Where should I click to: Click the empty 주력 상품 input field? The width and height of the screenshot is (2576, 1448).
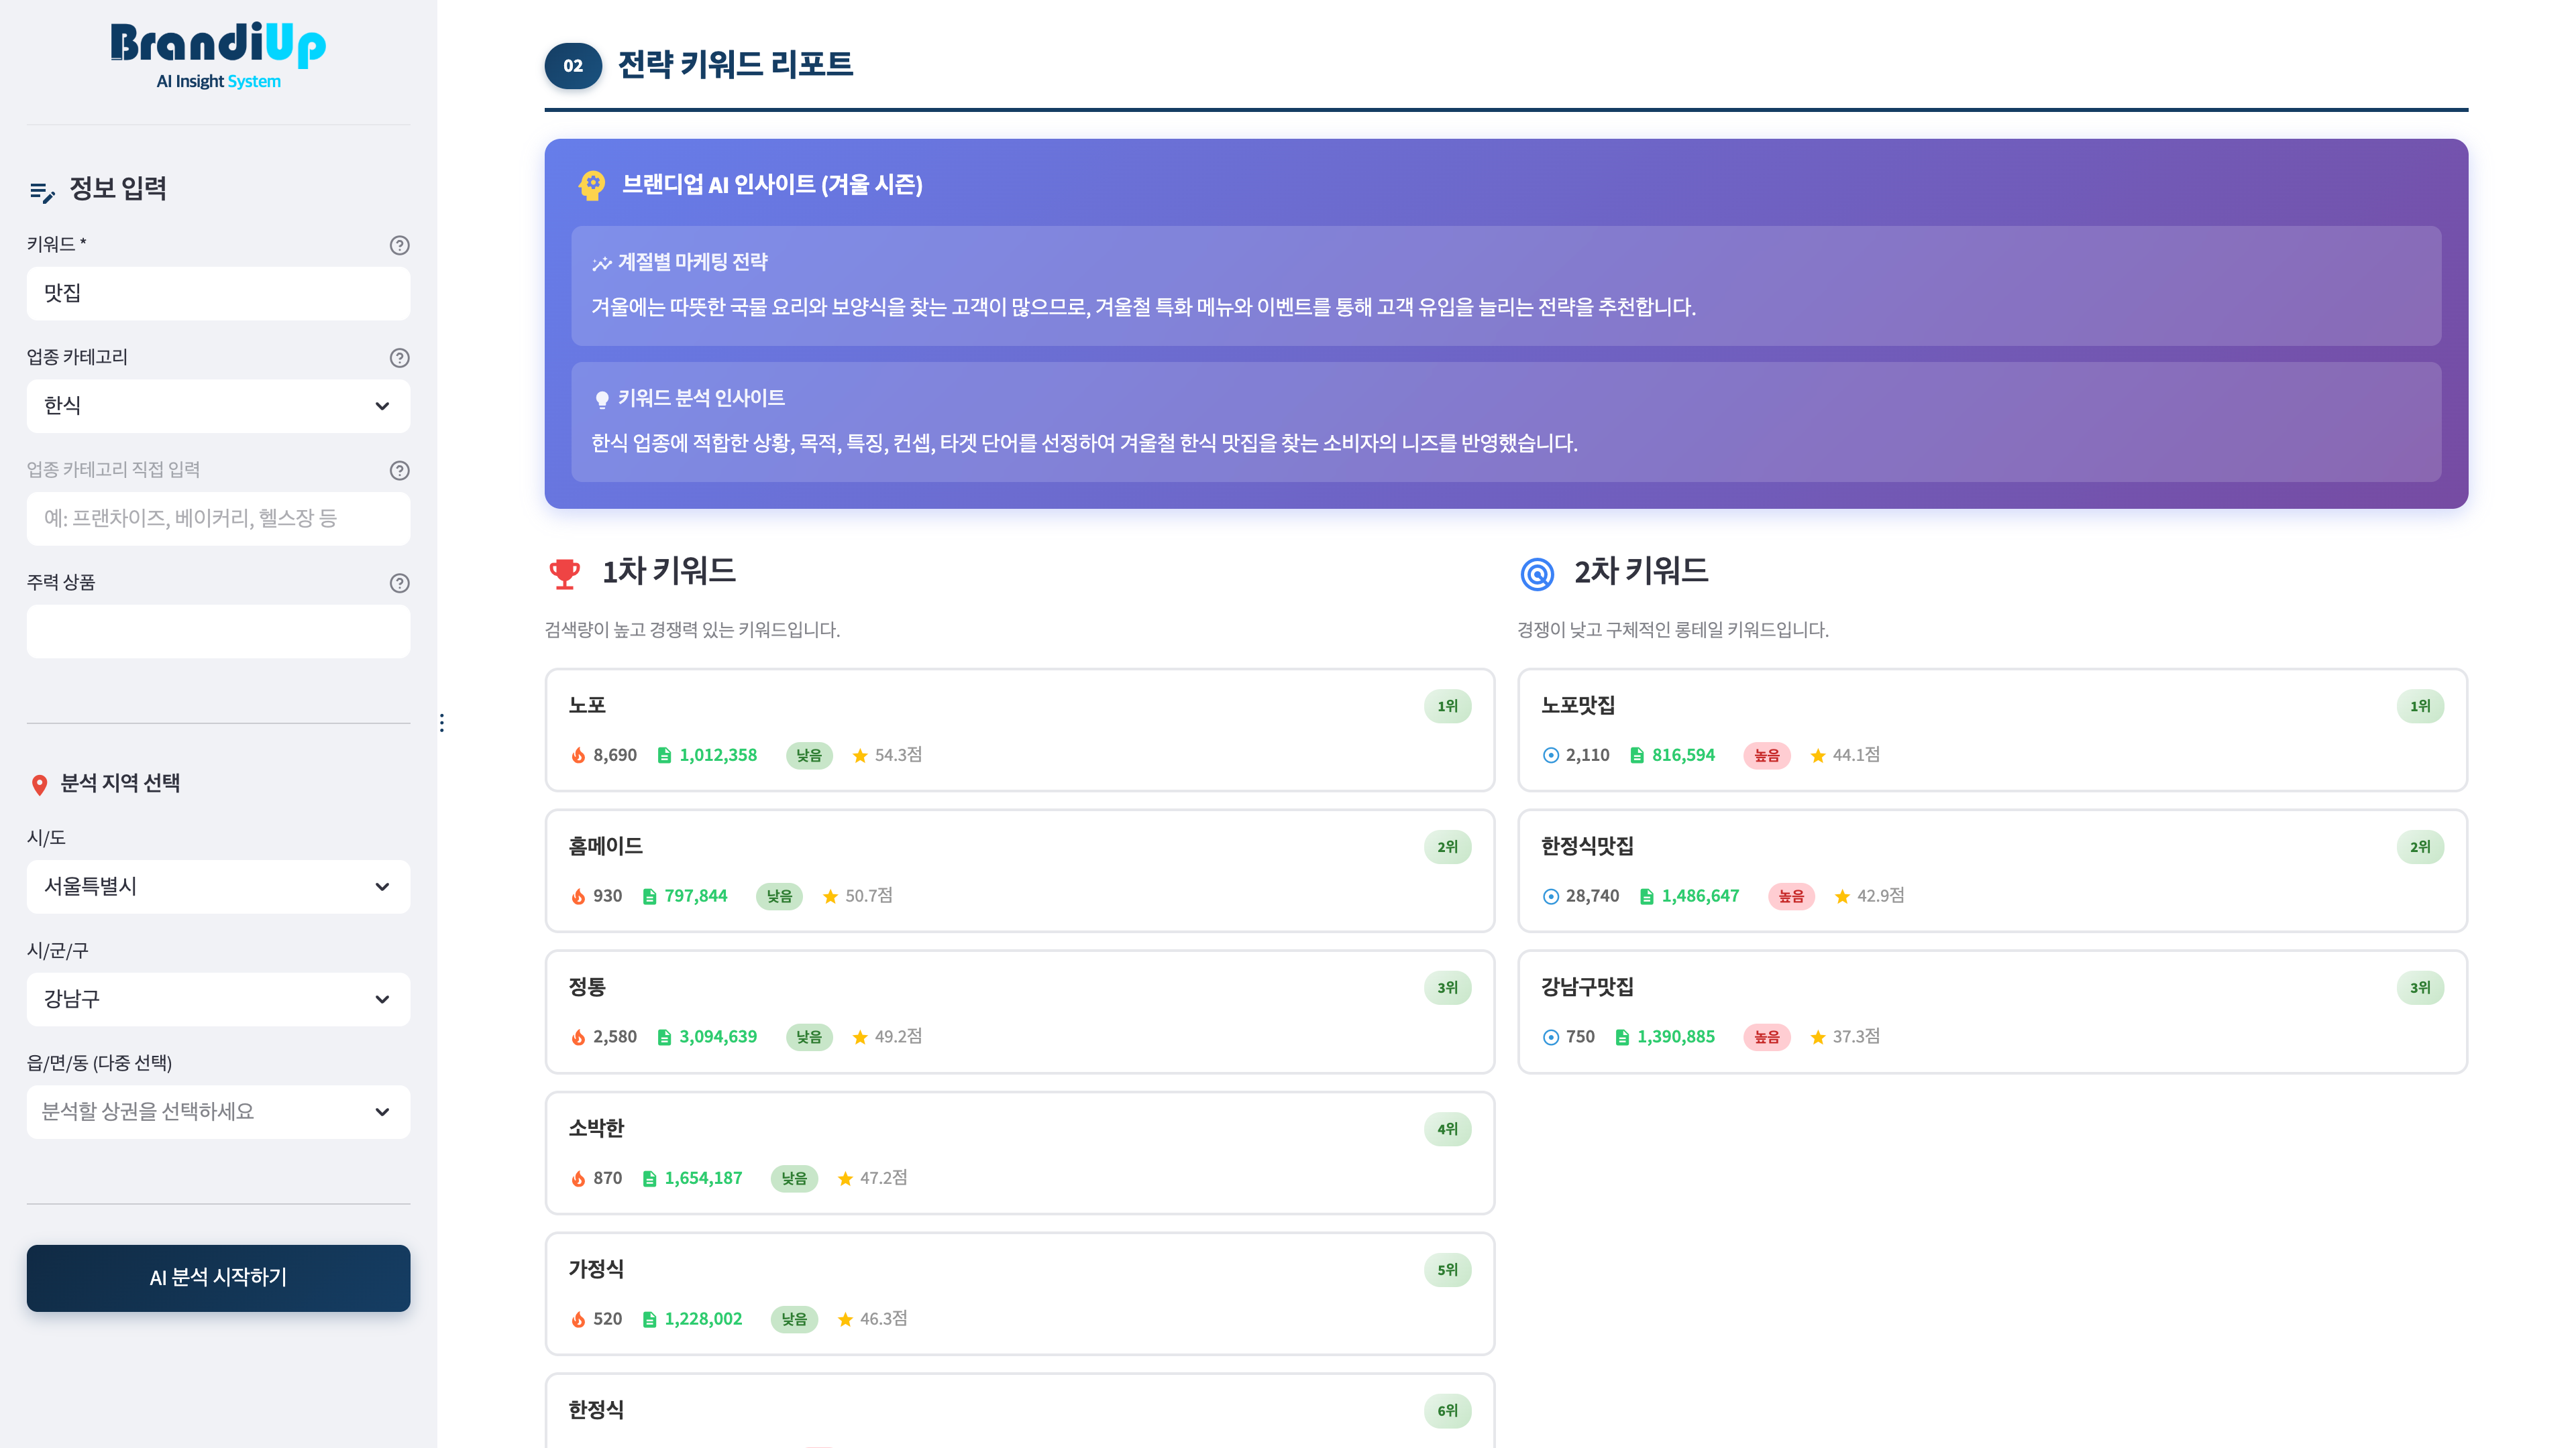point(218,631)
